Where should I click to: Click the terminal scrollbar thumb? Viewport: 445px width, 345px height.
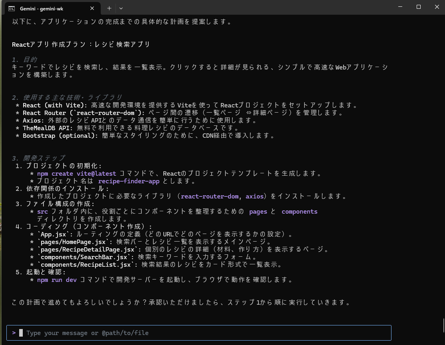click(x=443, y=323)
